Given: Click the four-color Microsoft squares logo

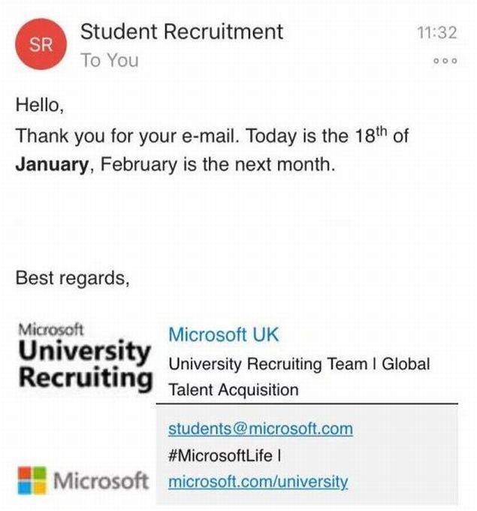Looking at the screenshot, I should click(x=32, y=481).
